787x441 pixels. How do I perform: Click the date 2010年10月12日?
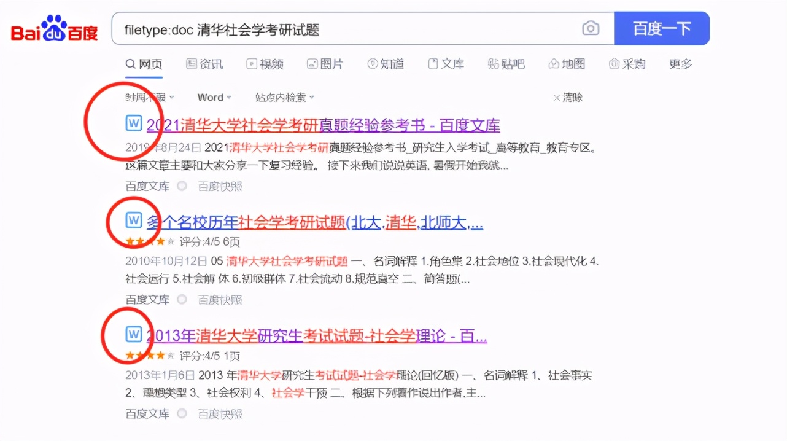[166, 260]
